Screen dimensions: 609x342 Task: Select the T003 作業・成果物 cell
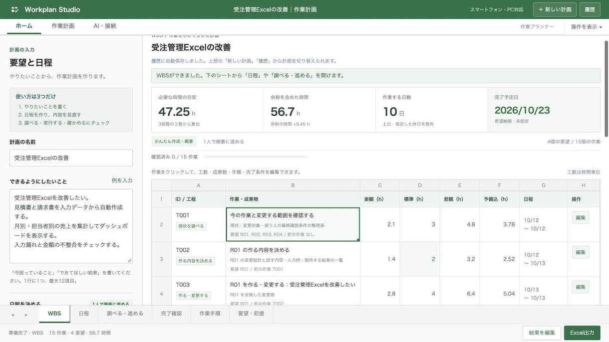coord(293,292)
